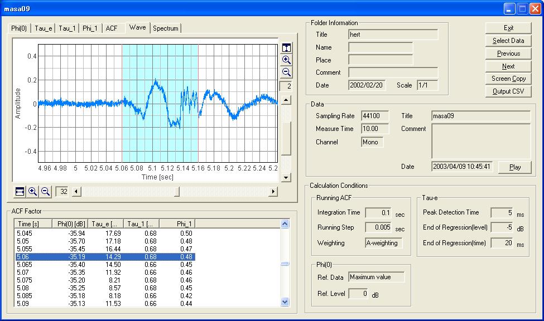Click the Select Data button
The width and height of the screenshot is (544, 321).
[x=508, y=41]
